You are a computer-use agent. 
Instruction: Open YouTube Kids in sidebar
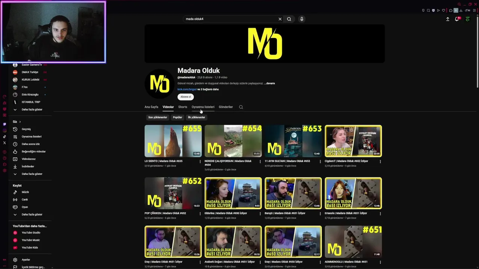pyautogui.click(x=29, y=248)
